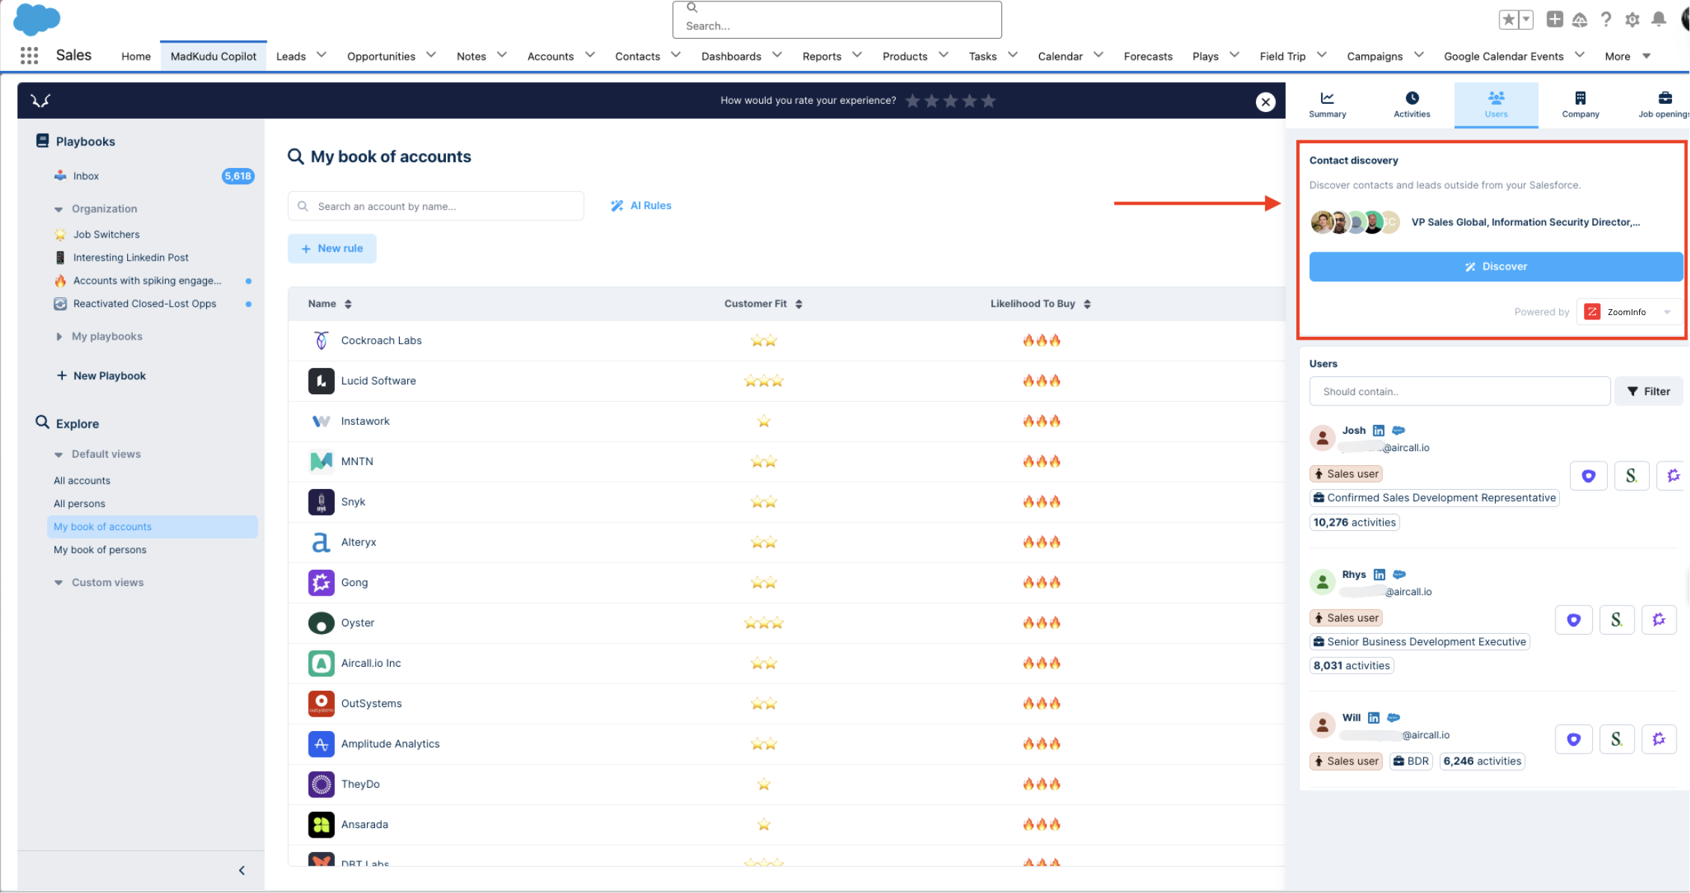Screen dimensions: 1690x893
Task: Open the Salesforce App Launcher grid icon
Action: click(29, 55)
